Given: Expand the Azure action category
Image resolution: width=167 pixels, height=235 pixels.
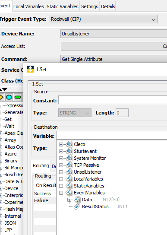Looking at the screenshot, I should tap(1, 154).
